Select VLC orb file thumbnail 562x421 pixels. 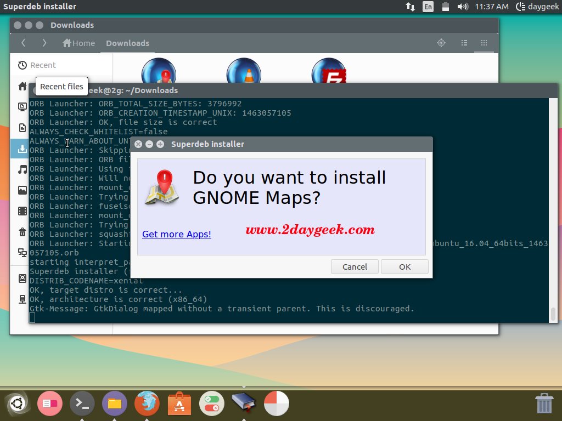244,71
